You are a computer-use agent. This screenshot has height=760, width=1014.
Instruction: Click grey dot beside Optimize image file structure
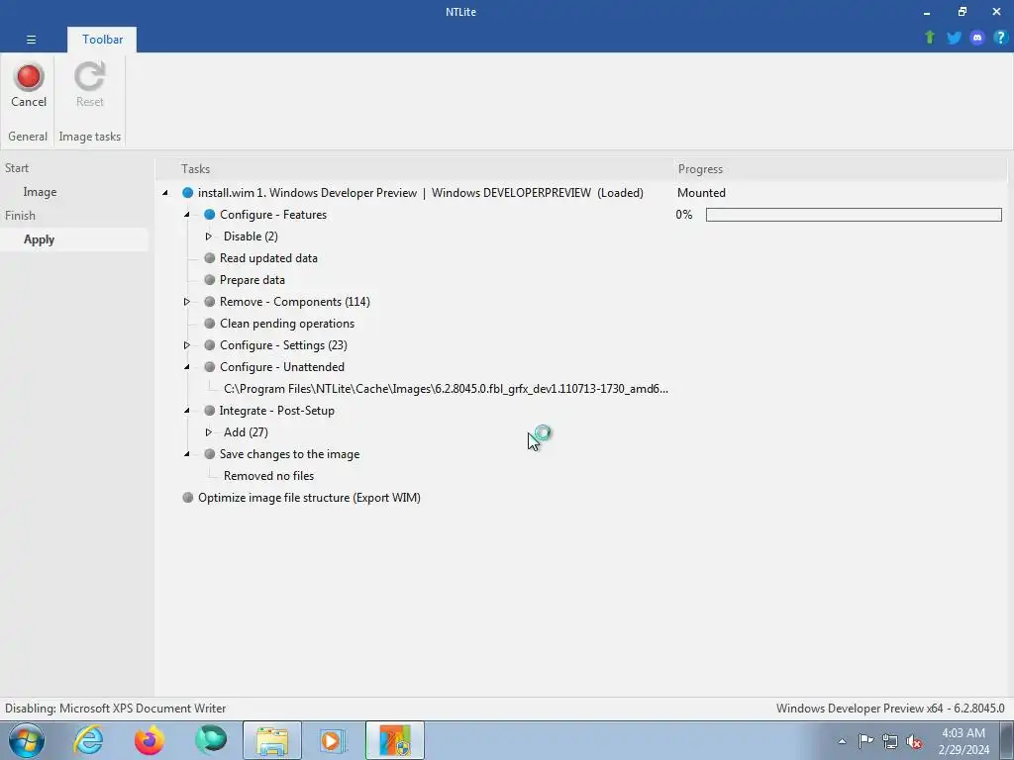(187, 498)
